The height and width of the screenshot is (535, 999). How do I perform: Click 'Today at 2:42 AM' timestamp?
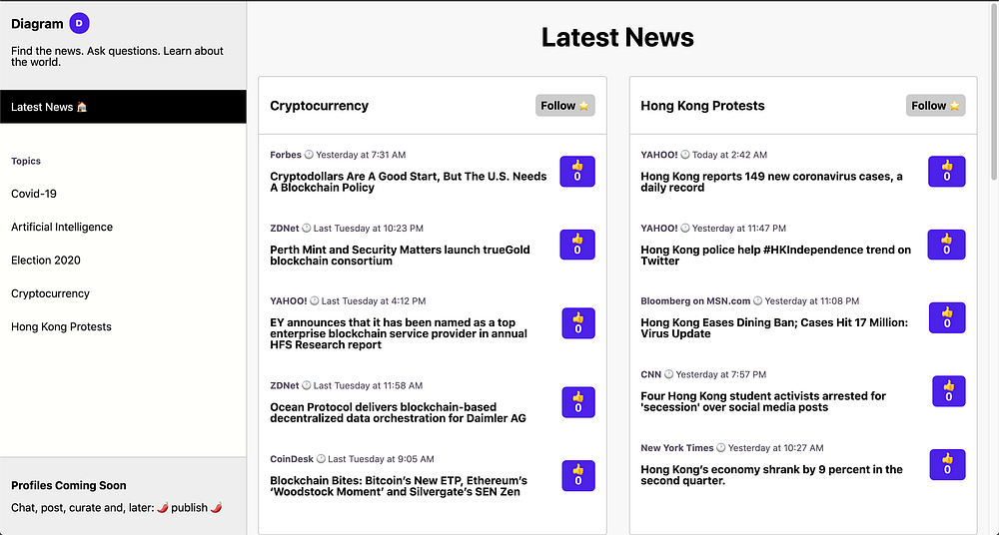[729, 155]
